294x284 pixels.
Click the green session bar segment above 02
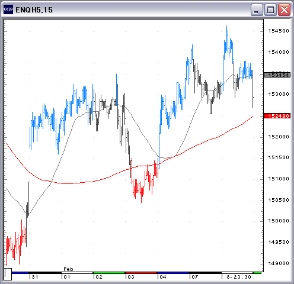pos(109,273)
